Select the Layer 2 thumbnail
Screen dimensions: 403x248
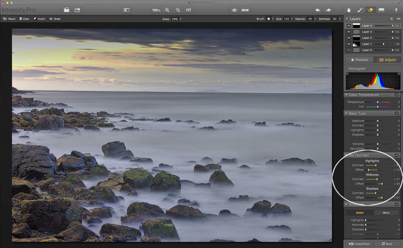(x=356, y=38)
